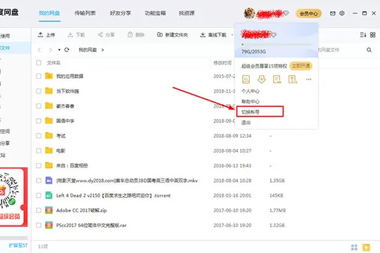This screenshot has height=253, width=380.
Task: Click the 立即开通 button
Action: pos(300,66)
